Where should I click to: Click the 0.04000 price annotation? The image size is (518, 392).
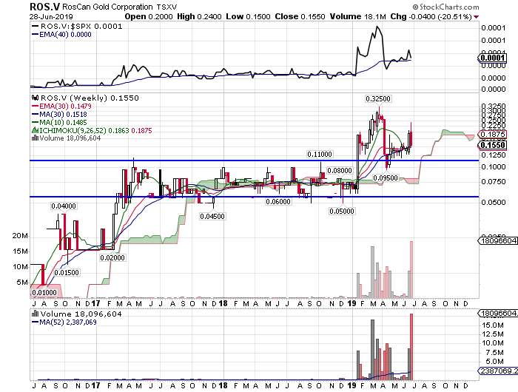(64, 206)
